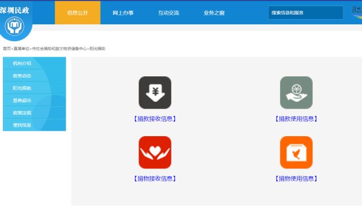Open the 【捐款接收信息】 link
362x208 pixels.
155,119
